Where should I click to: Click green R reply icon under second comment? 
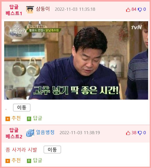[x=29, y=161]
